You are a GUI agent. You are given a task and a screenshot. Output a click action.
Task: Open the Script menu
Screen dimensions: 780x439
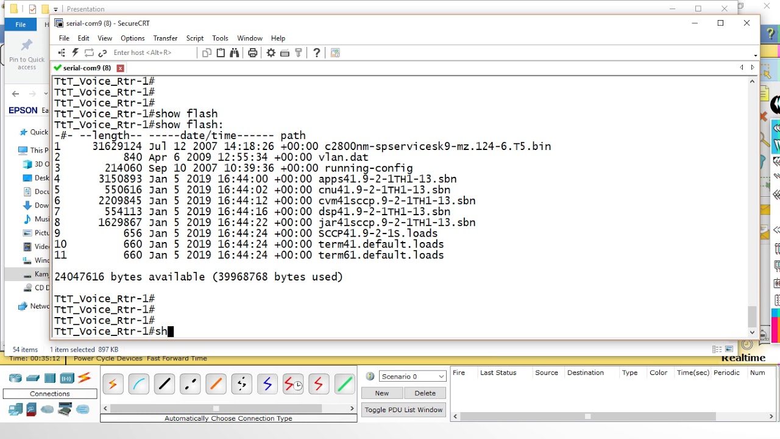(195, 38)
